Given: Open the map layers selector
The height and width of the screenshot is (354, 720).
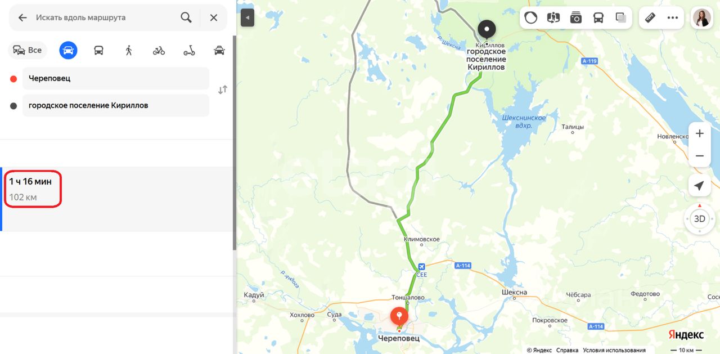Looking at the screenshot, I should [621, 17].
